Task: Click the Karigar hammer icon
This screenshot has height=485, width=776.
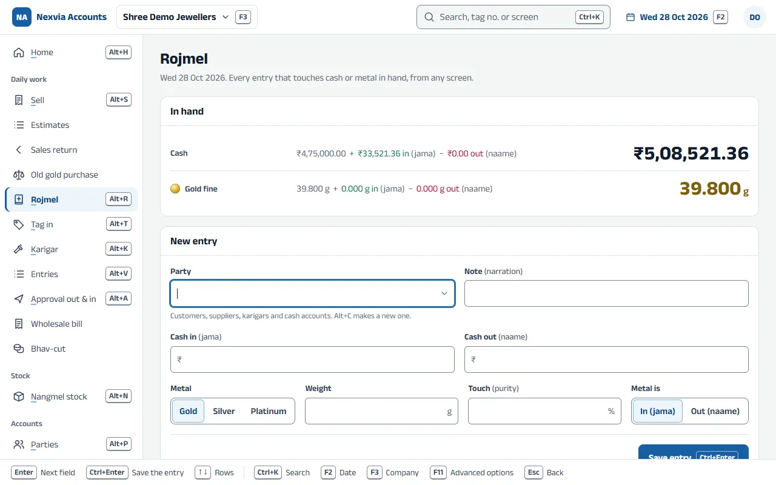Action: 19,249
